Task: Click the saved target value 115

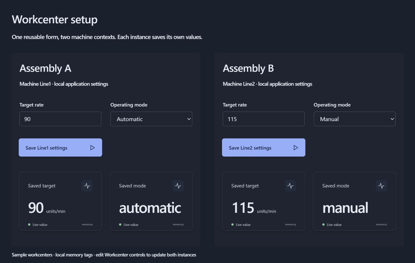Action: [243, 208]
